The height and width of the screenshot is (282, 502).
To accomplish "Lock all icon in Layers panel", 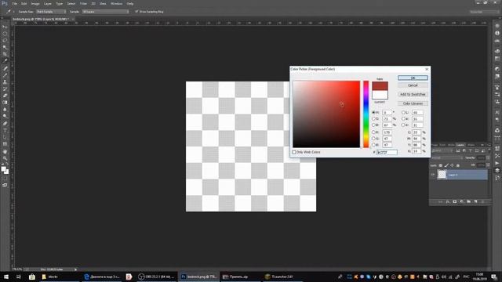I will tap(458, 165).
